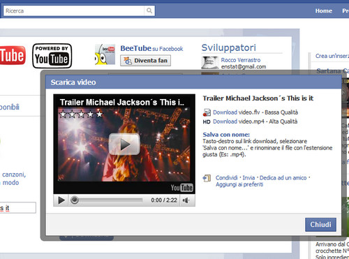
Task: Download video.mp4 high quality link
Action: pos(239,121)
